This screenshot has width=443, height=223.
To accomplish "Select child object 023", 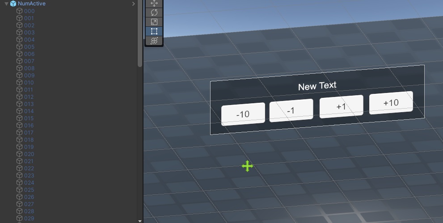I will click(x=30, y=176).
